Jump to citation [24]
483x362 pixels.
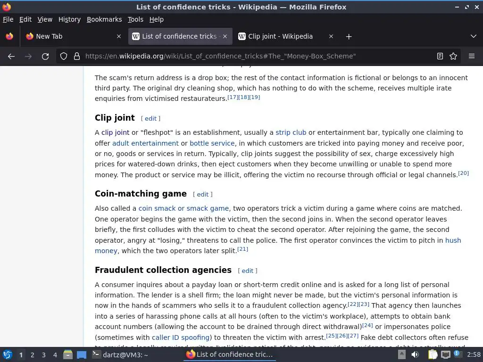pyautogui.click(x=367, y=325)
